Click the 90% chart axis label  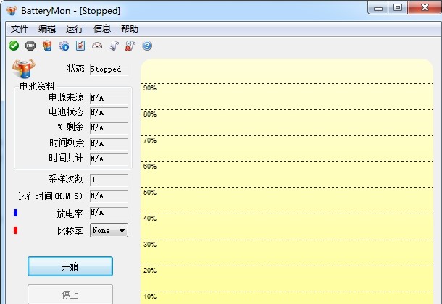point(150,88)
